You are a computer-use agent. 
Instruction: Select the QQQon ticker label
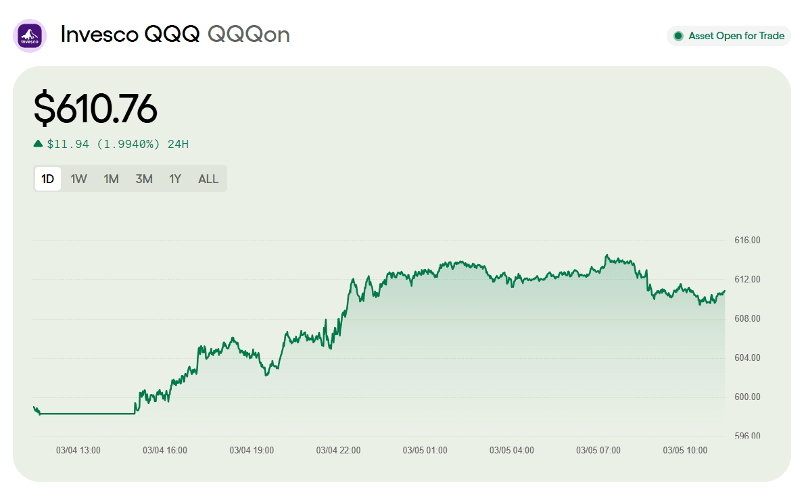coord(250,34)
